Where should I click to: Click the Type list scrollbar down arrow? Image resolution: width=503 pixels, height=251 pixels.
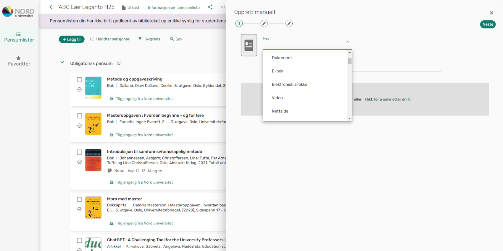click(x=350, y=118)
